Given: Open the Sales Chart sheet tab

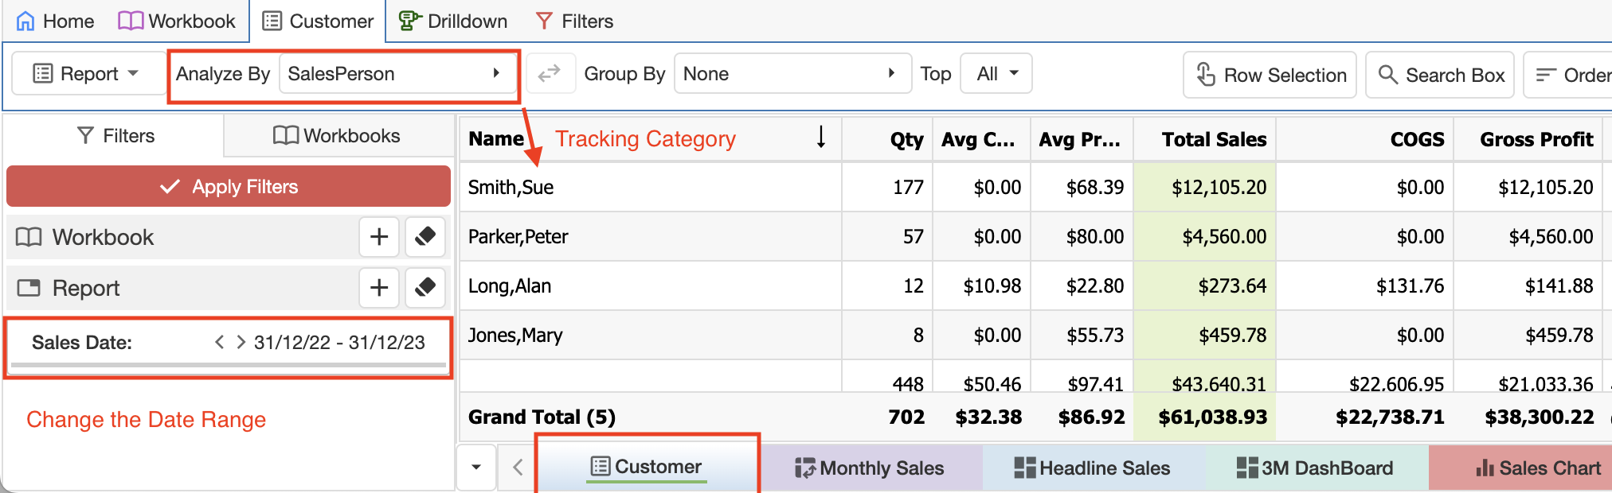Looking at the screenshot, I should coord(1538,468).
